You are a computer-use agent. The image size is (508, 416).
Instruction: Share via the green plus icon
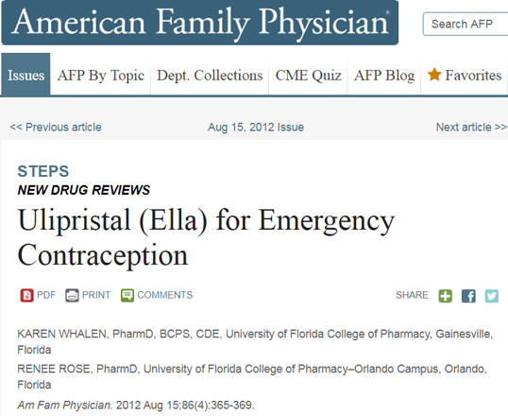pos(445,296)
